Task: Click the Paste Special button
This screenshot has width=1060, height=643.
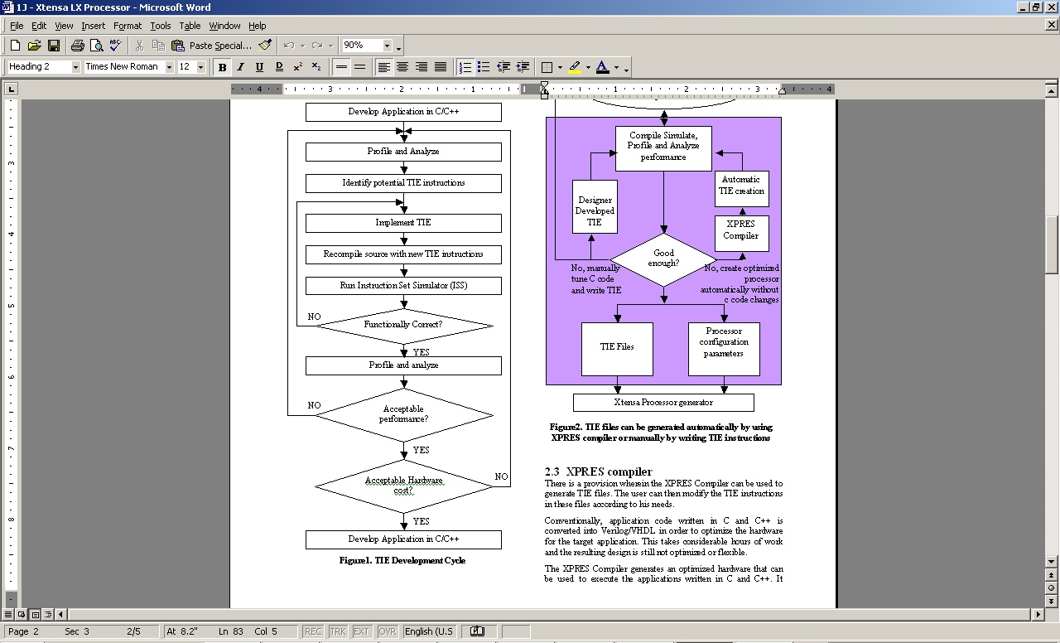Action: coord(220,46)
